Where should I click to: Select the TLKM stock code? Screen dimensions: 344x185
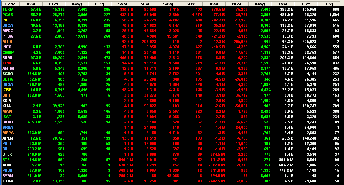click(8, 9)
